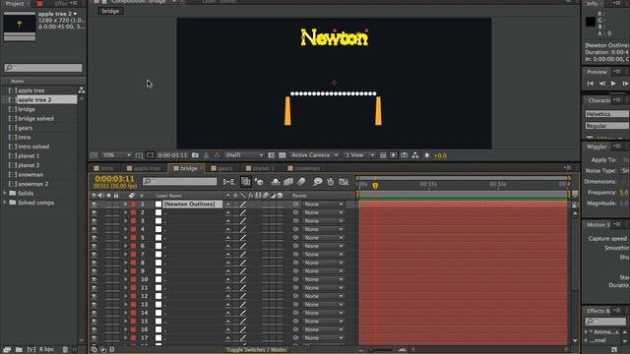Open the Active Camera dropdown

(314, 155)
